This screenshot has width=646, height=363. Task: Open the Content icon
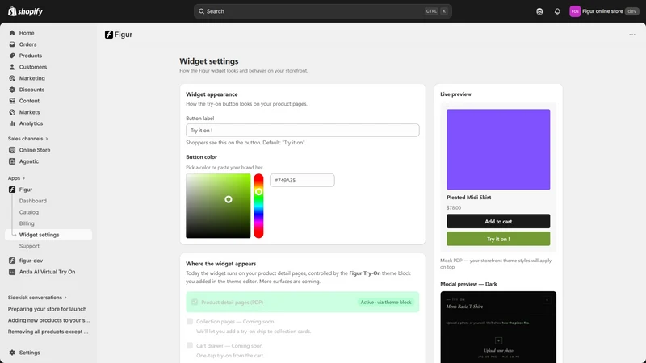click(12, 101)
